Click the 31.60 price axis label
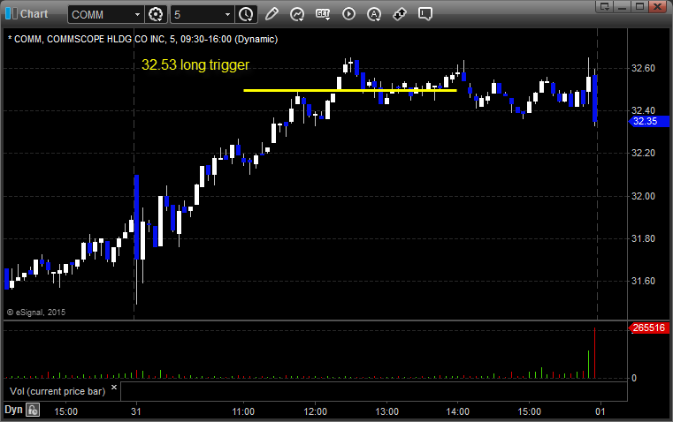Image resolution: width=673 pixels, height=422 pixels. 643,281
